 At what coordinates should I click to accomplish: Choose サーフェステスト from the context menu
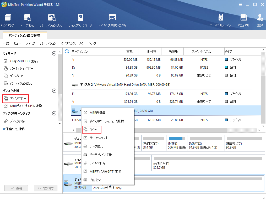[108, 138]
